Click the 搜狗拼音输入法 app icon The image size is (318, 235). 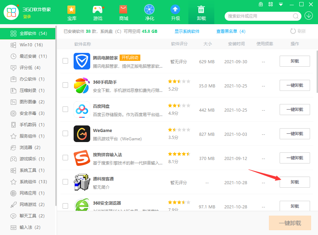coord(82,158)
